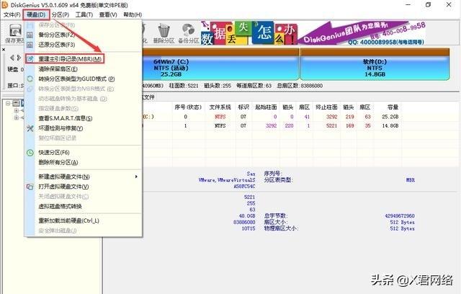Open the 工具(T) menu
Viewport: 461px width, 294px height.
pos(84,14)
